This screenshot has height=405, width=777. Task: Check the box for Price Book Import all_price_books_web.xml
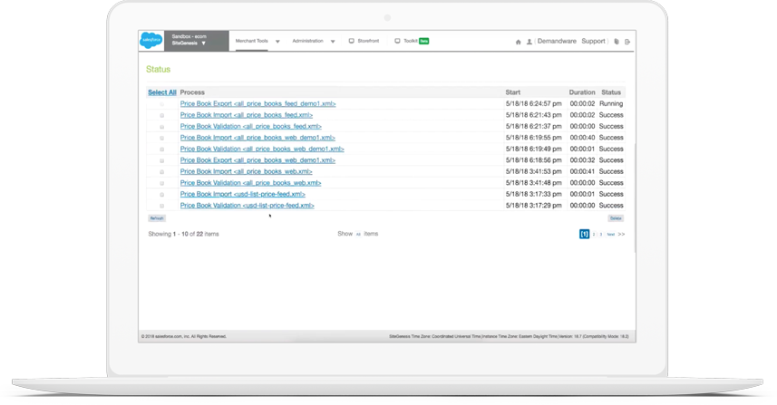point(162,172)
